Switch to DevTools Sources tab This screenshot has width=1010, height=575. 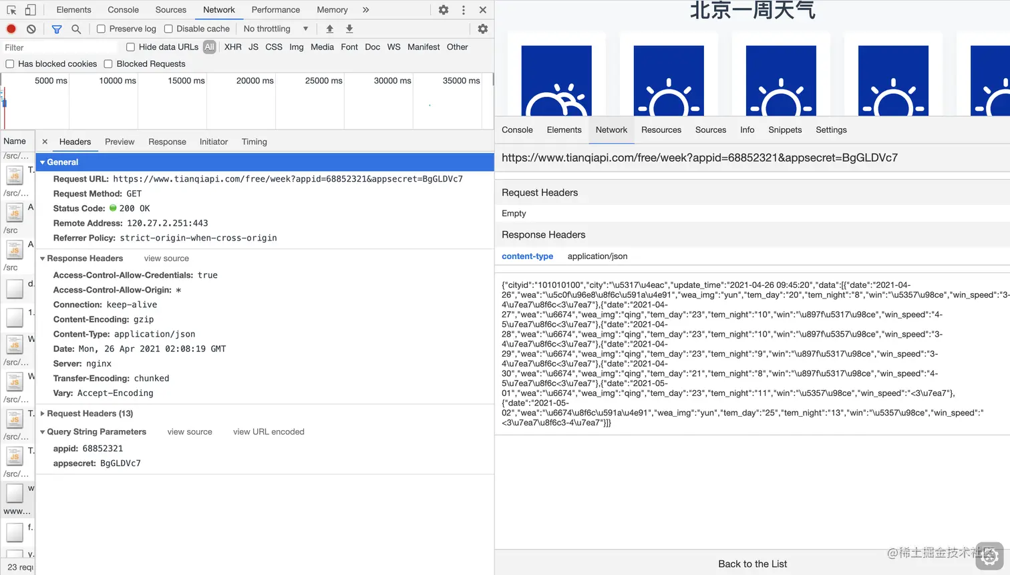171,10
